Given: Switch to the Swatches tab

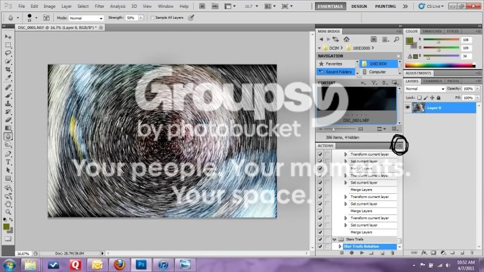Looking at the screenshot, I should (432, 31).
